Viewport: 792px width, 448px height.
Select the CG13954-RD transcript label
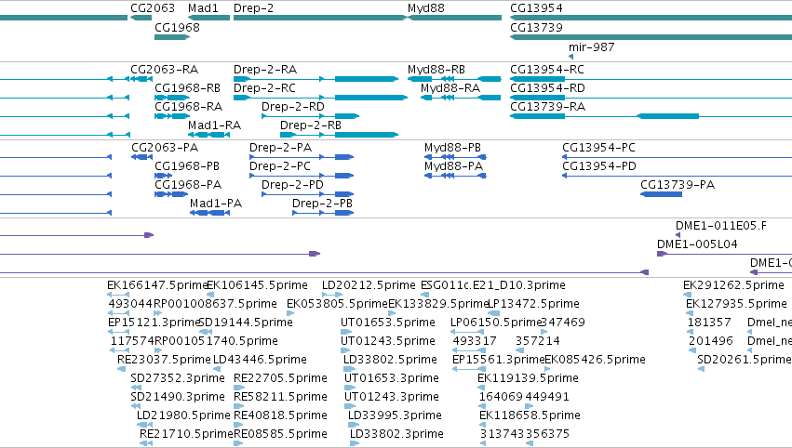click(547, 88)
